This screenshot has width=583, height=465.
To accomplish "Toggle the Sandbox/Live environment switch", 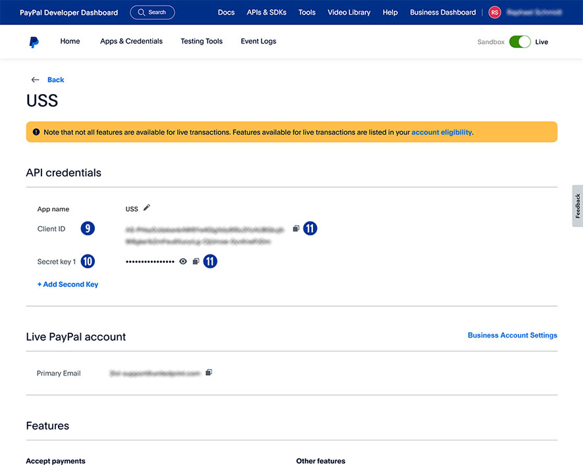I will point(520,42).
